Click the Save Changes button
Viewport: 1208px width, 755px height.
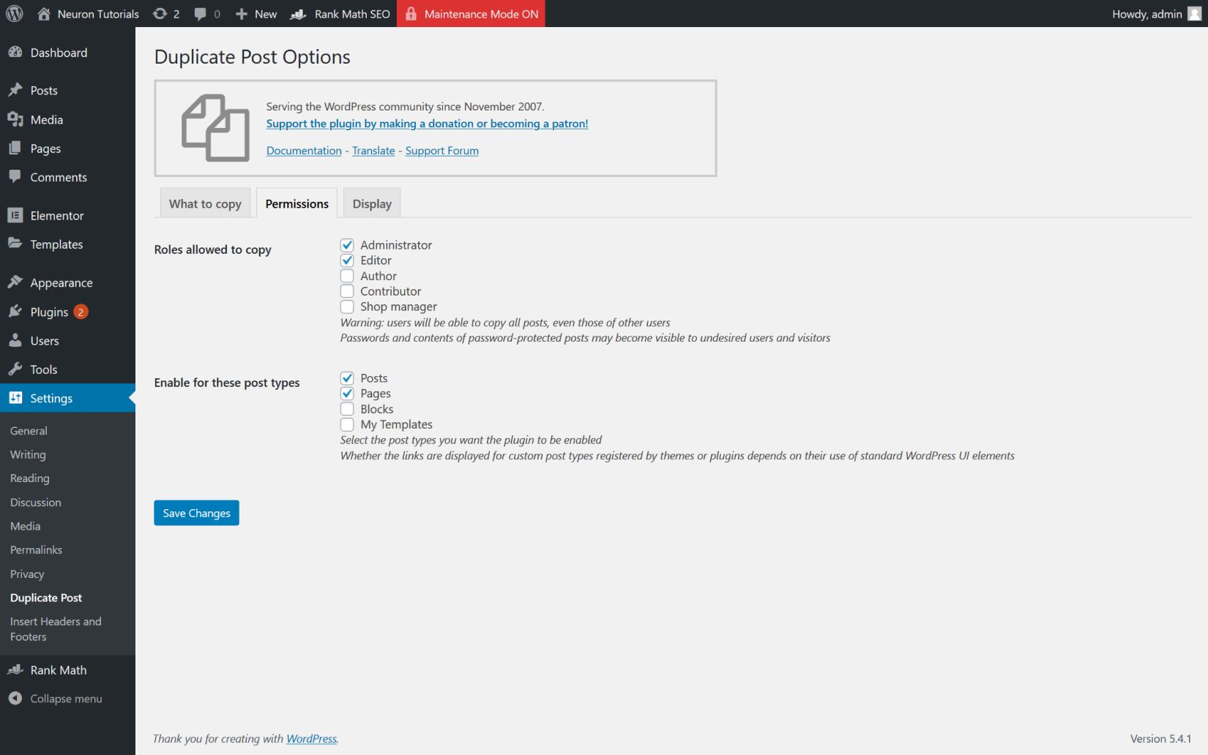195,513
